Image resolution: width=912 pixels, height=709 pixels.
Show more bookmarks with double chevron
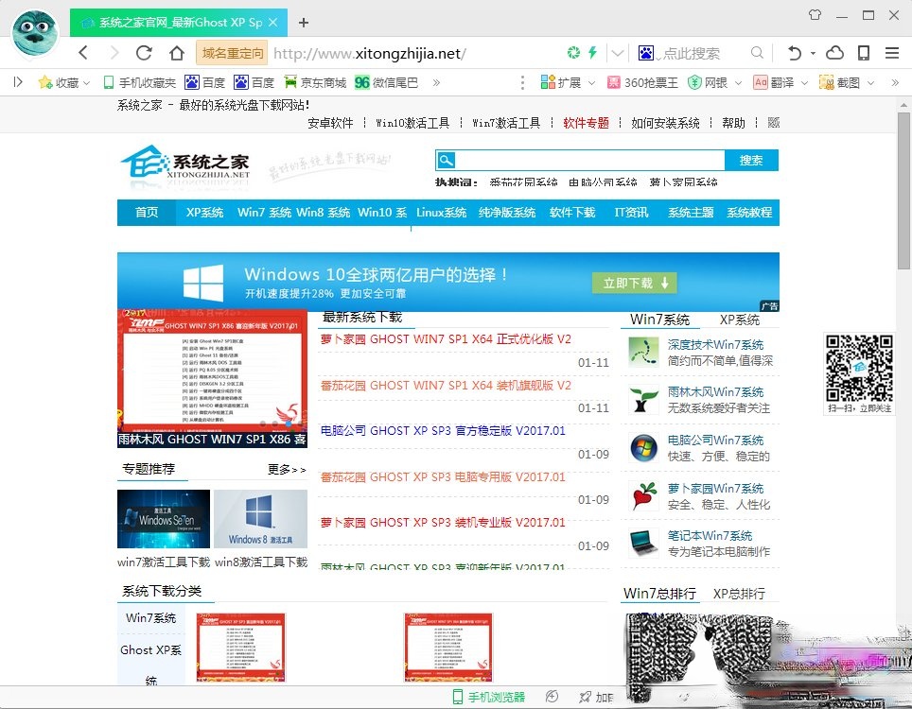click(436, 82)
